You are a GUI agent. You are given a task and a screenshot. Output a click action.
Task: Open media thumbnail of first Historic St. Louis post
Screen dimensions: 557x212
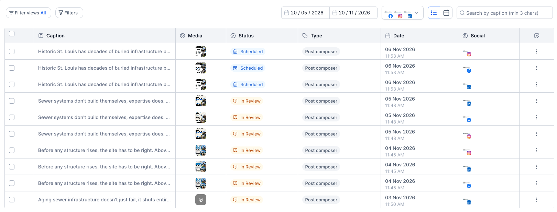coord(201,51)
